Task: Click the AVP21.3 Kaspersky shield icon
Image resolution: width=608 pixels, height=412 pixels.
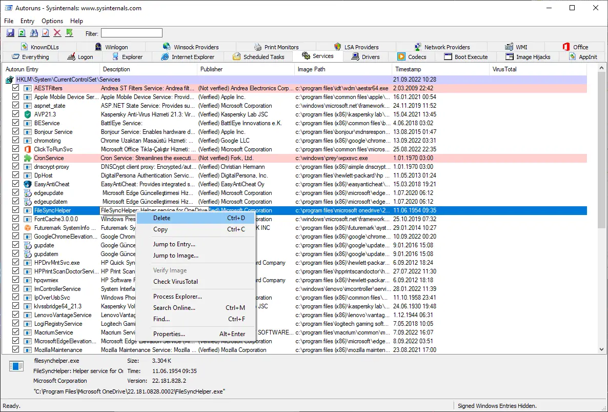Action: pos(28,114)
